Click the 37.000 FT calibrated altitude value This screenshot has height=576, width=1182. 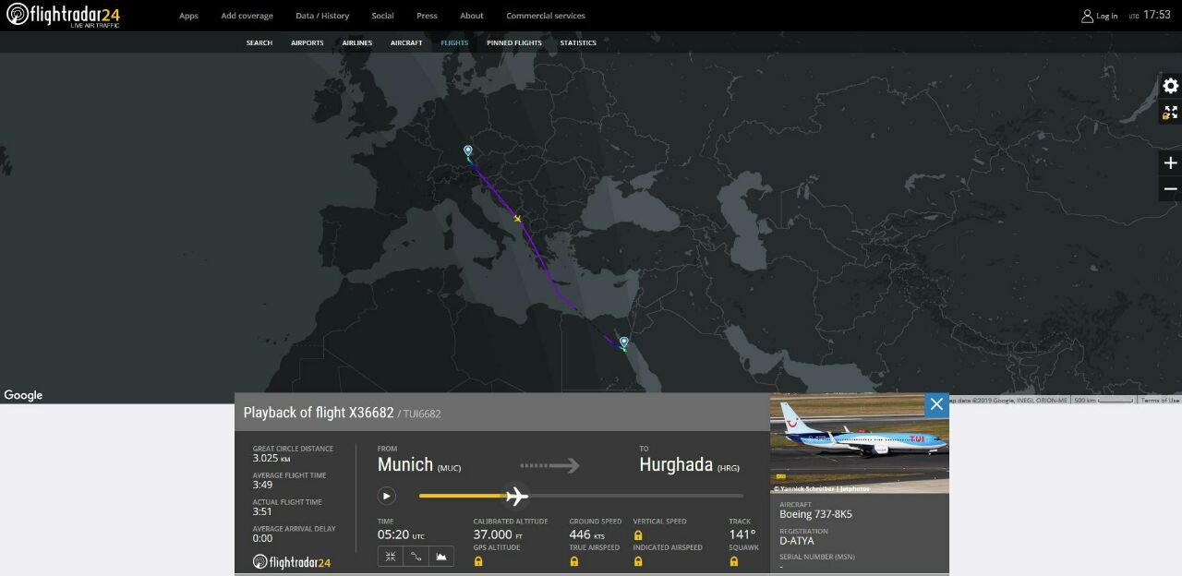499,534
